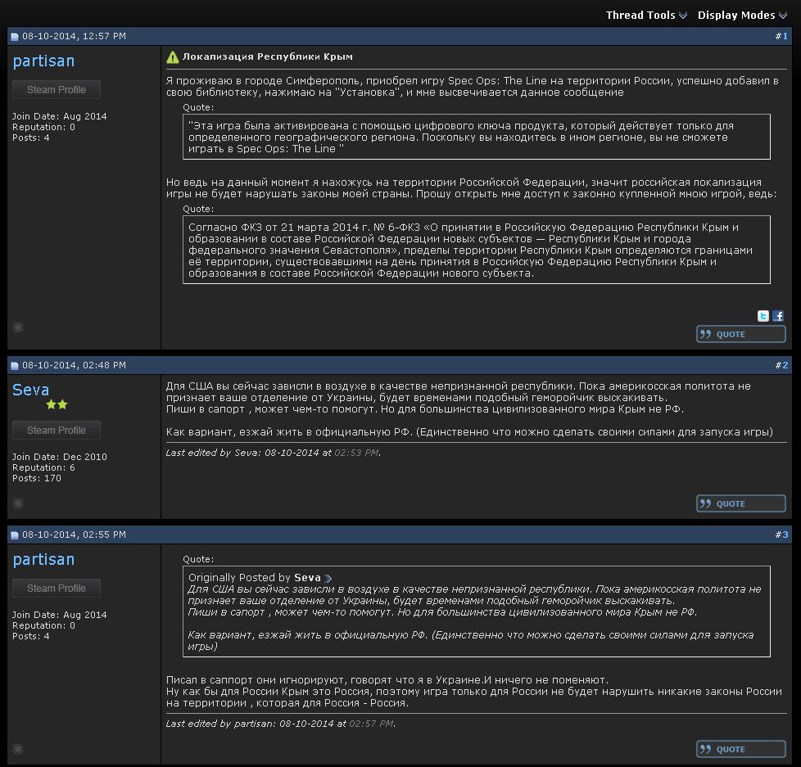This screenshot has height=767, width=801.
Task: Open the Display Modes dropdown
Action: point(742,16)
